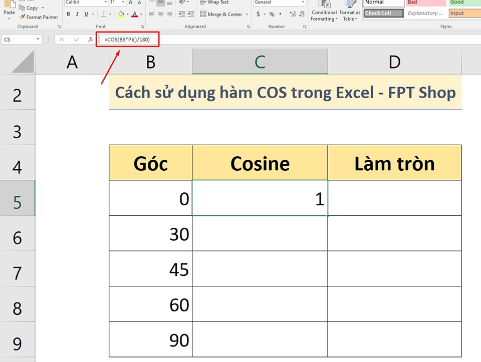Select the Check Cell style
The width and height of the screenshot is (481, 362).
382,13
